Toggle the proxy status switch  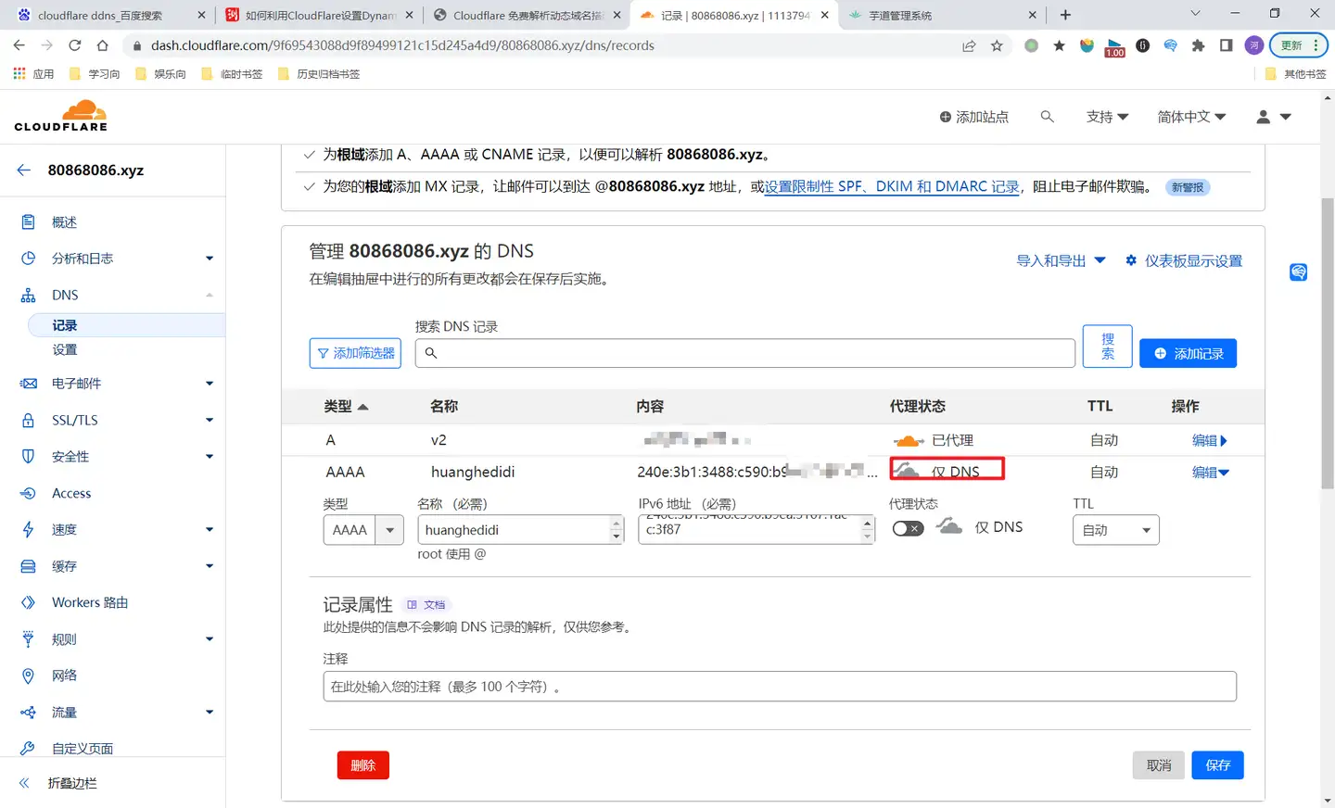click(908, 528)
